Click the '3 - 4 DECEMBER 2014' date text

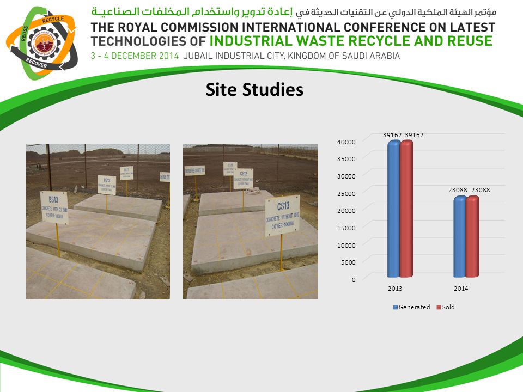(x=135, y=56)
